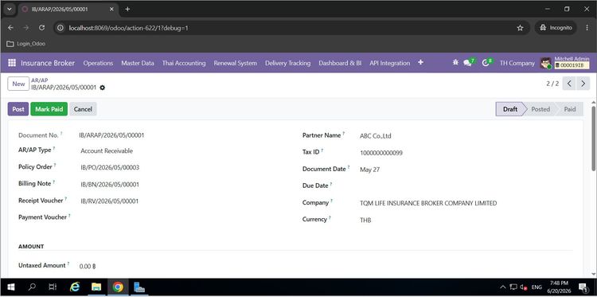Close the IB/ARAP browser tab
Screen dimensions: 597x297
pyautogui.click(x=111, y=9)
